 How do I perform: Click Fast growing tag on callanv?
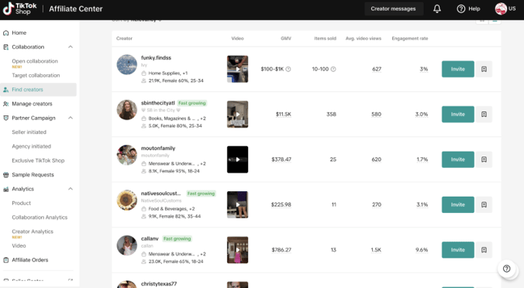click(x=177, y=238)
